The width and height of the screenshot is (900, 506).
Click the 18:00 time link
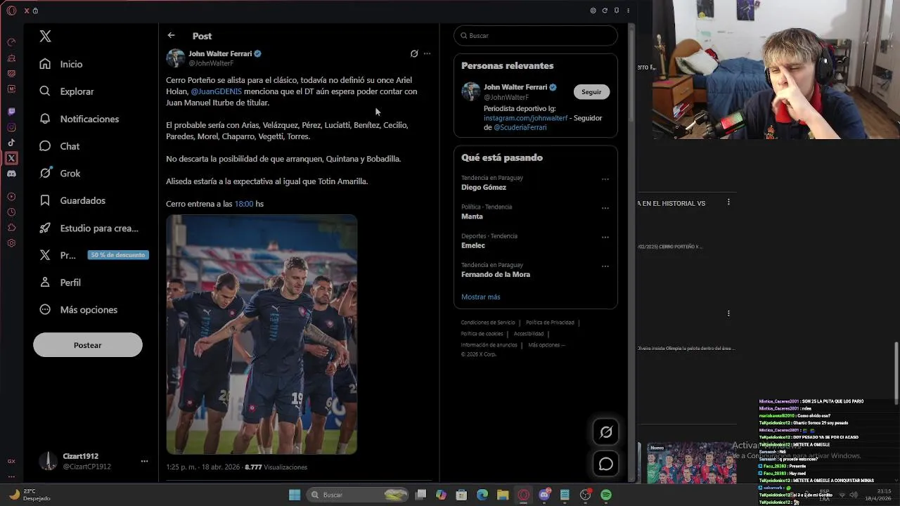click(244, 204)
